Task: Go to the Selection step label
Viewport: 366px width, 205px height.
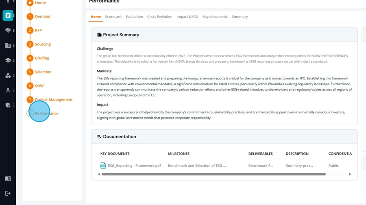Action: (x=43, y=72)
